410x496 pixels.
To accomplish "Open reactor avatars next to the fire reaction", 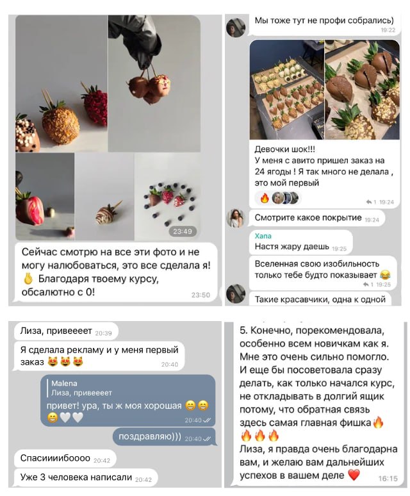I will tap(285, 199).
